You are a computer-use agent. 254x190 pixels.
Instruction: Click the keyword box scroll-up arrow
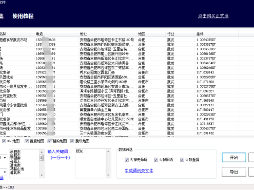(108, 151)
